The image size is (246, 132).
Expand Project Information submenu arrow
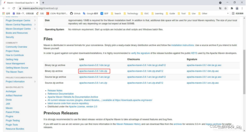[x=35, y=82]
